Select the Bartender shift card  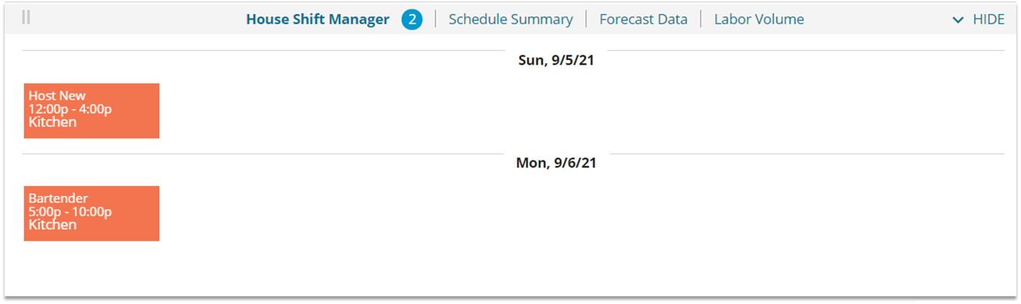point(91,214)
